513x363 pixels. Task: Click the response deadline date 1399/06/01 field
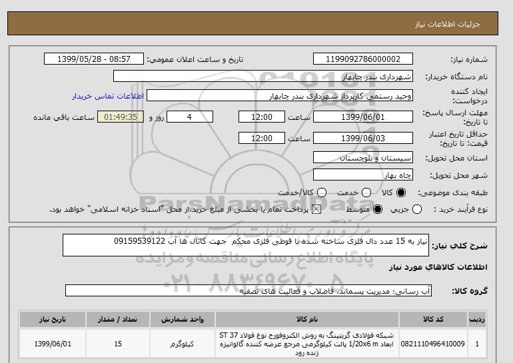point(363,117)
